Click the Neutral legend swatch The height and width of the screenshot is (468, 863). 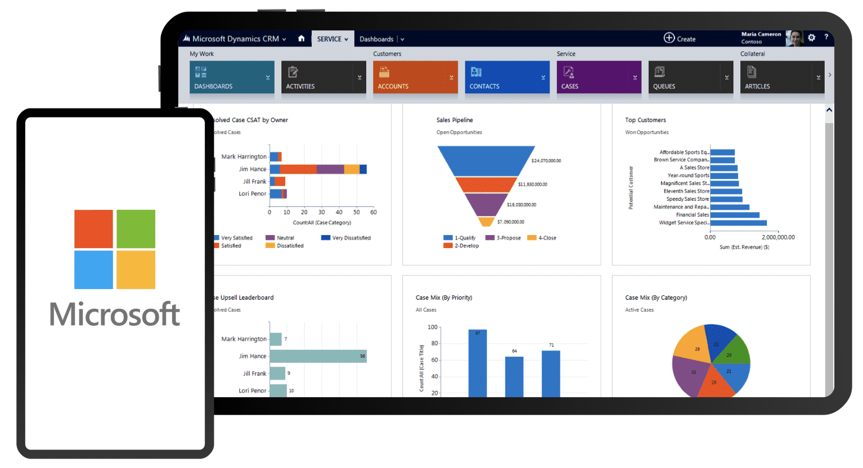tap(270, 238)
